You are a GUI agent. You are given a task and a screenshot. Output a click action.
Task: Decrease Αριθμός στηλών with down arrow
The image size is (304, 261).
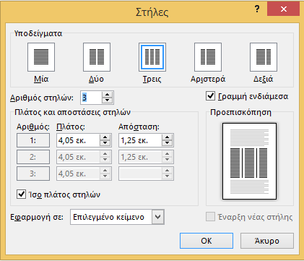click(107, 100)
